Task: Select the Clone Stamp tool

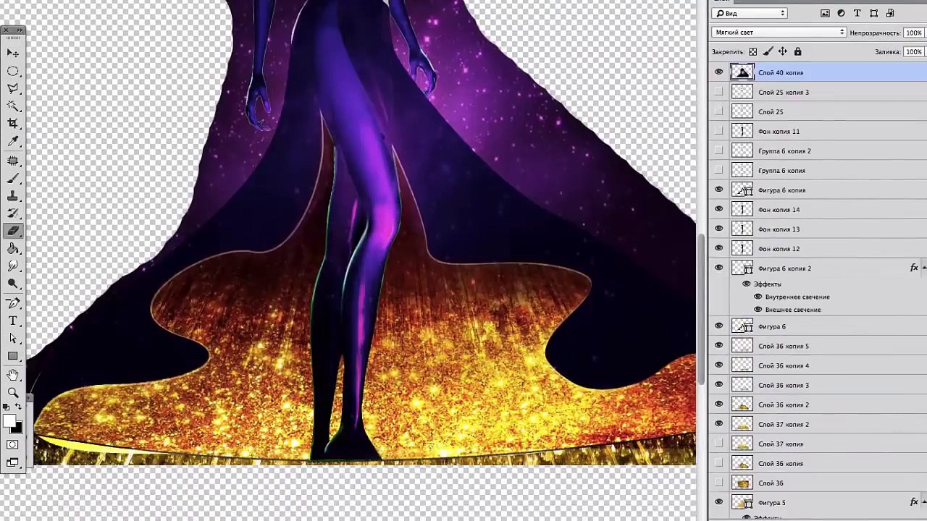Action: click(13, 196)
